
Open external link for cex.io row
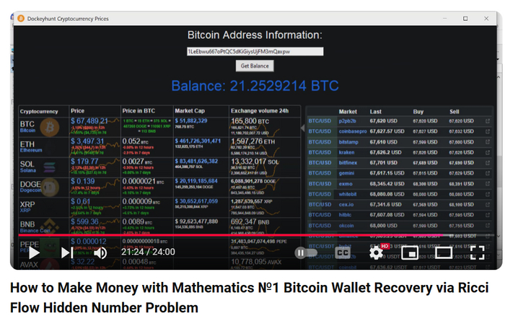(x=488, y=204)
